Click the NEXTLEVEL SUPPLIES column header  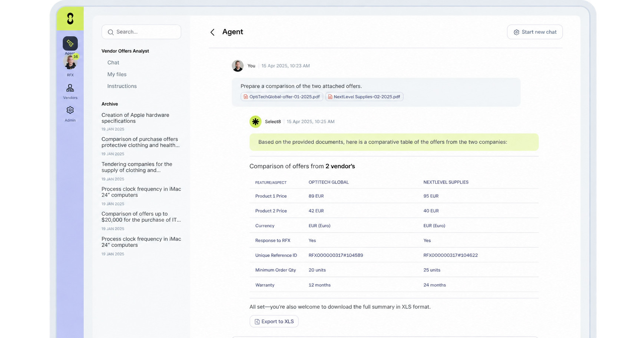pos(446,182)
